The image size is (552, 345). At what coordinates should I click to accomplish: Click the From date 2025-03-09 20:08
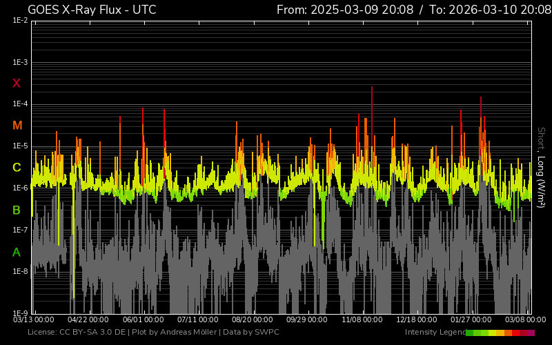346,10
